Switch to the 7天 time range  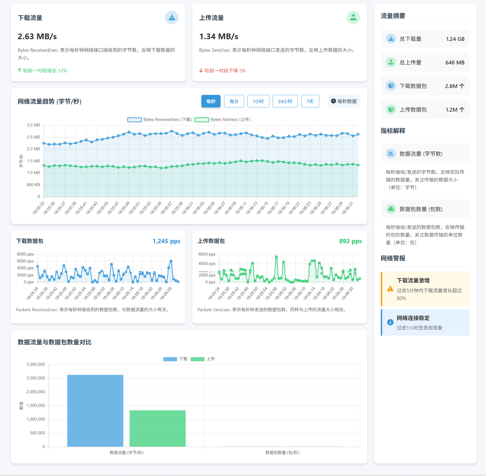(x=310, y=101)
